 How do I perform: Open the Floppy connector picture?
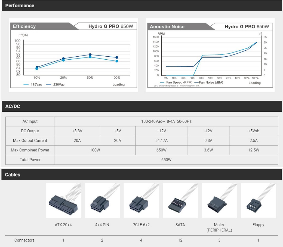pyautogui.click(x=258, y=201)
